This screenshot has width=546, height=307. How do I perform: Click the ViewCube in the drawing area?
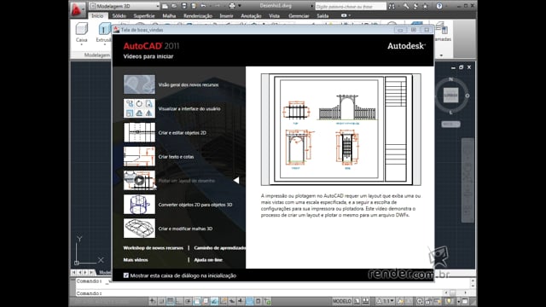click(450, 95)
